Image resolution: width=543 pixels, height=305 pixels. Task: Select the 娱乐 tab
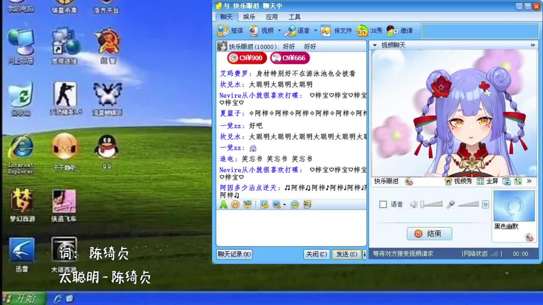(249, 17)
